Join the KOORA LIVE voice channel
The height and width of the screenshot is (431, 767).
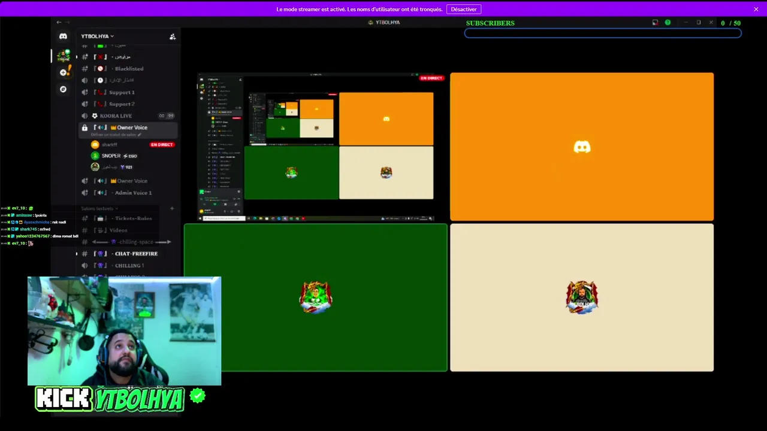pyautogui.click(x=129, y=116)
